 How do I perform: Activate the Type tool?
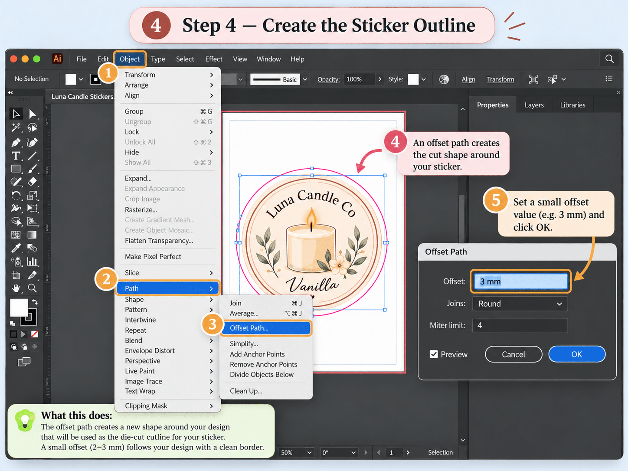point(16,156)
